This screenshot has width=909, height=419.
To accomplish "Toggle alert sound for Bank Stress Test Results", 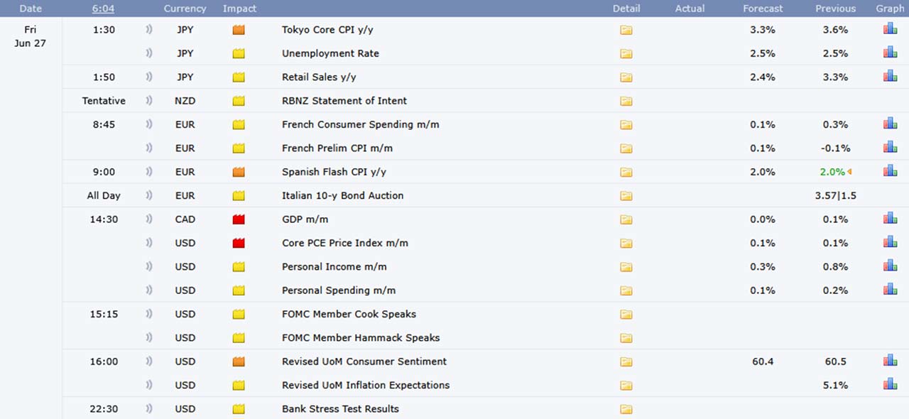I will 149,409.
